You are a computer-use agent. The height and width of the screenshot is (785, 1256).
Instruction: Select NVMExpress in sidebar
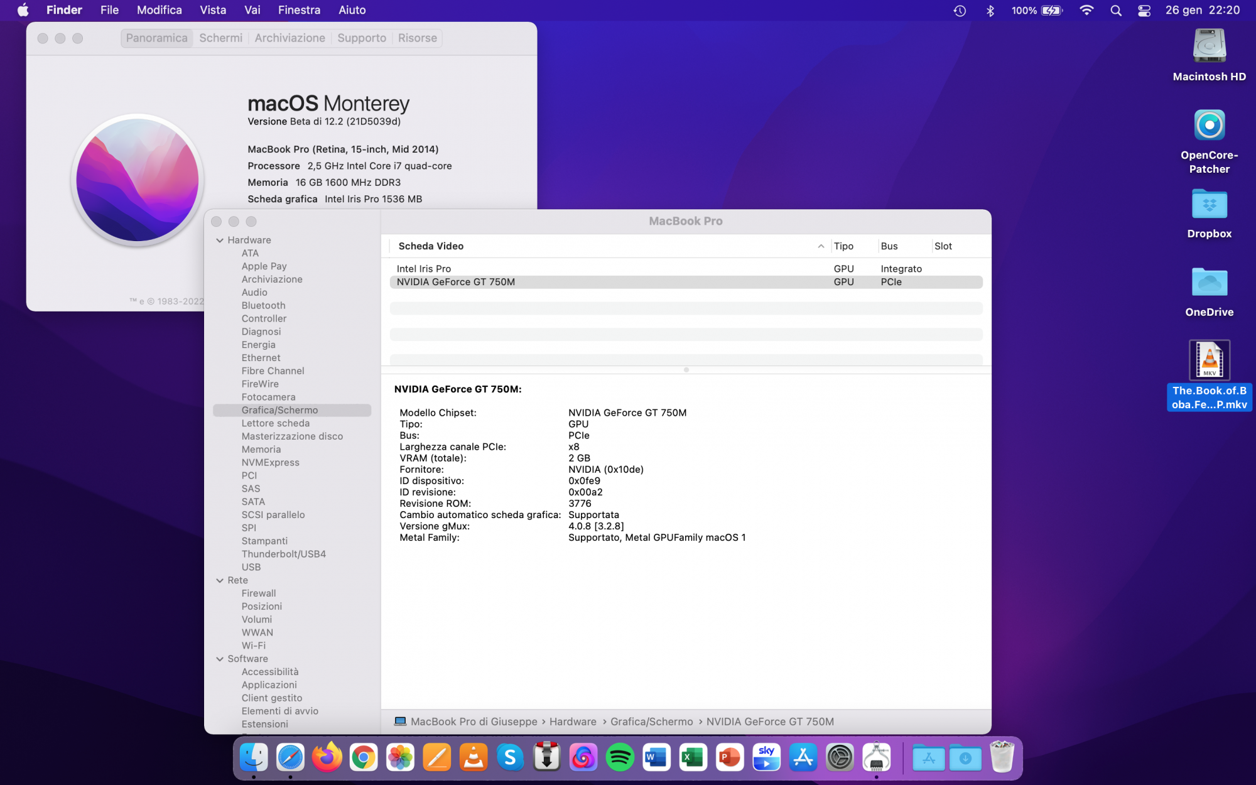(271, 463)
